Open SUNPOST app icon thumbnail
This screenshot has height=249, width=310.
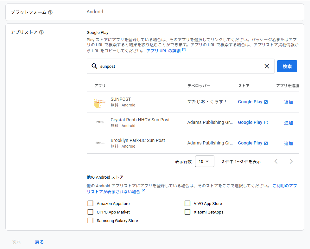point(100,102)
